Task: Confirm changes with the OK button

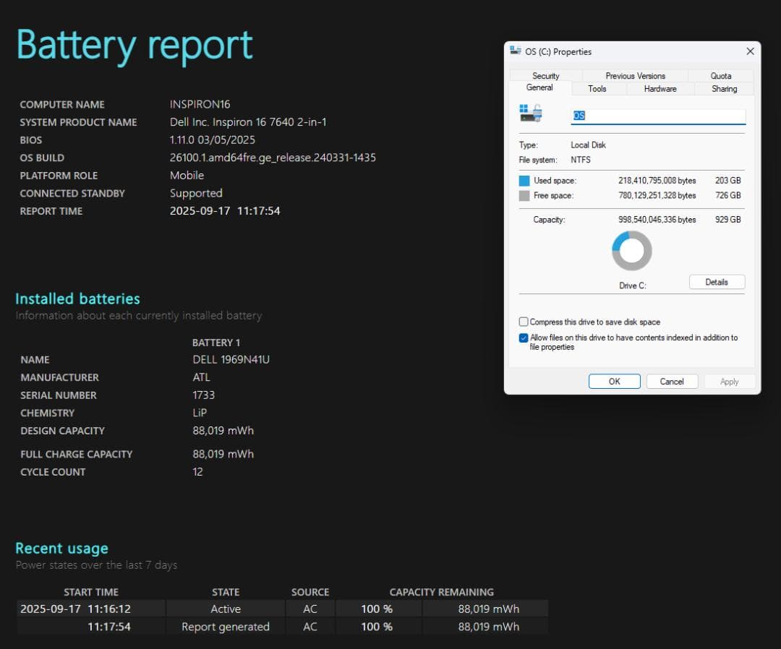Action: (614, 381)
